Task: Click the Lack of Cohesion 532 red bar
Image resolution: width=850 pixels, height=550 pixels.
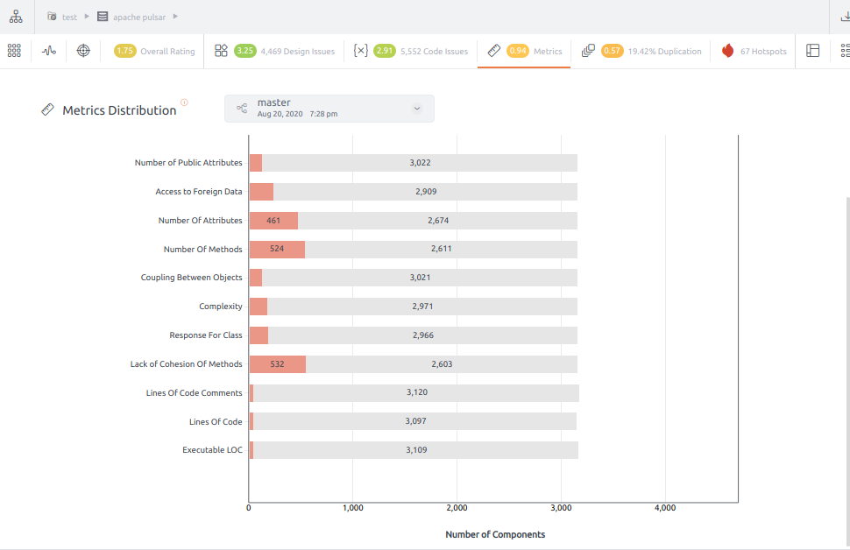Action: click(278, 364)
